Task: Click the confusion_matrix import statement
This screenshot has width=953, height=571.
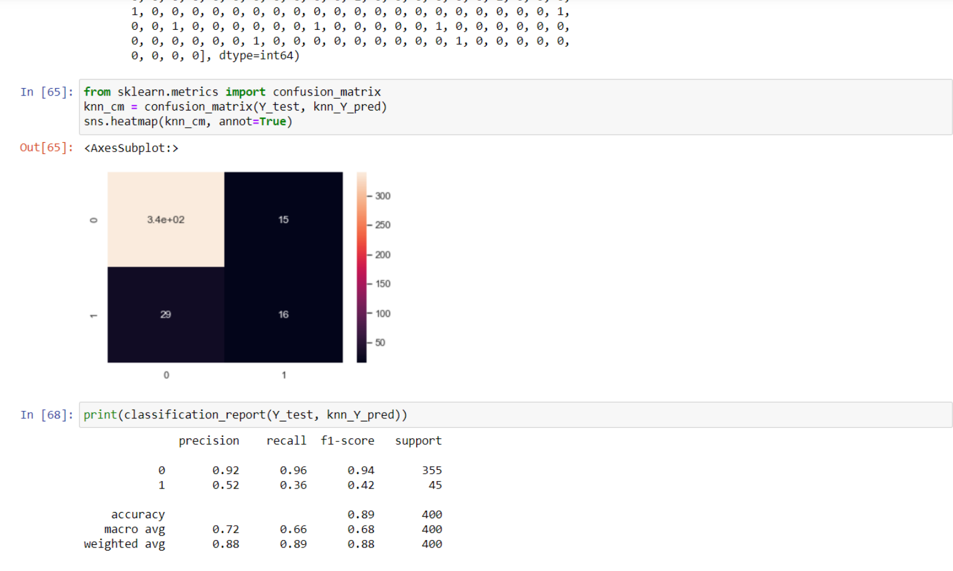Action: click(x=232, y=91)
